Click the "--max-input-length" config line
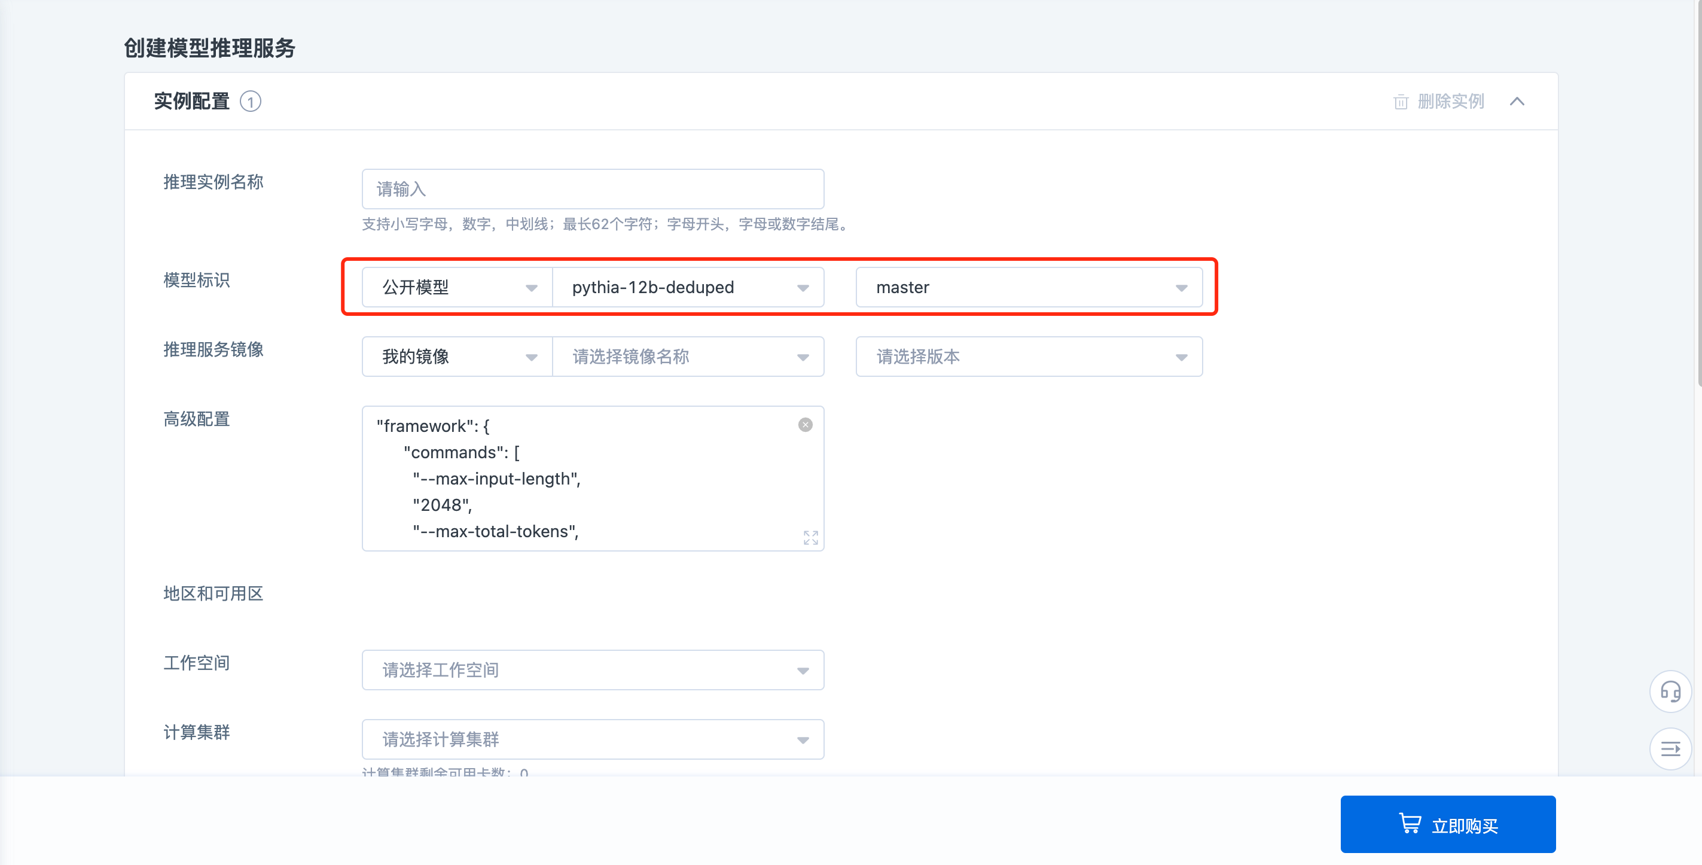 pyautogui.click(x=496, y=479)
